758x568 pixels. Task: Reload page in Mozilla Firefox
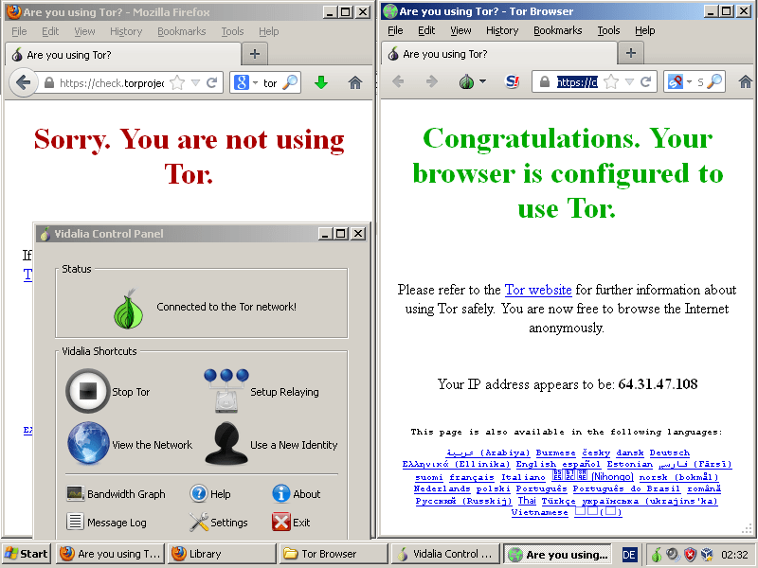pos(211,83)
